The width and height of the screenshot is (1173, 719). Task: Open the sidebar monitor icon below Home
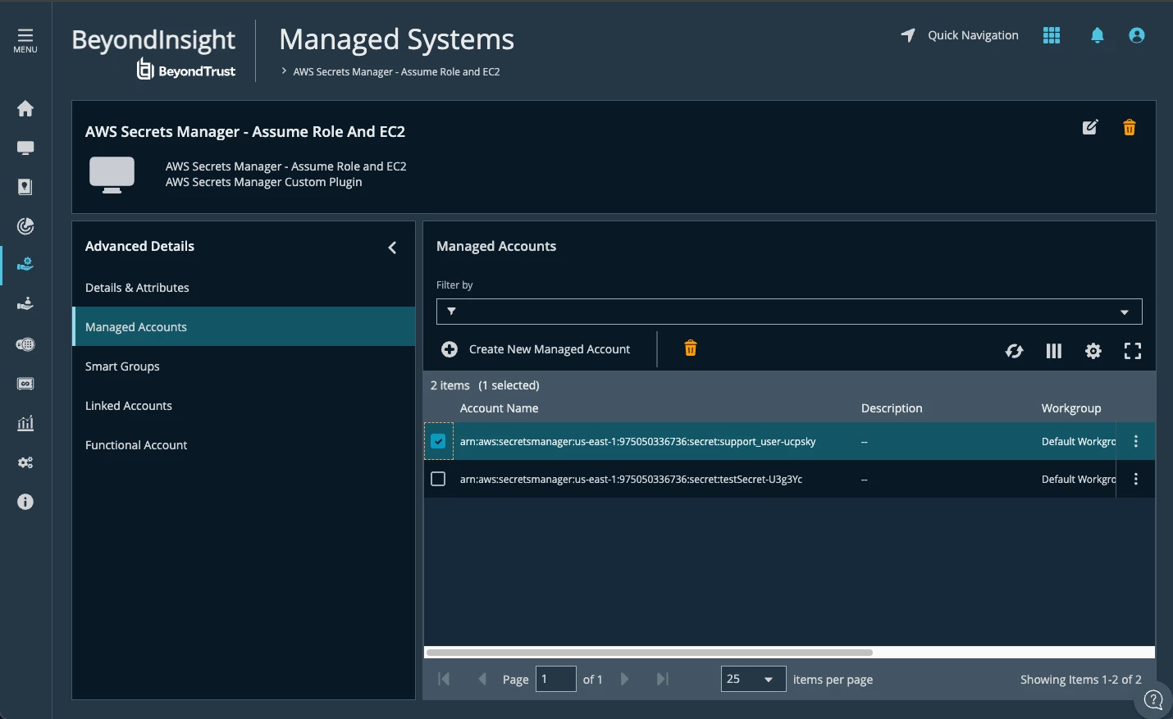pyautogui.click(x=25, y=148)
